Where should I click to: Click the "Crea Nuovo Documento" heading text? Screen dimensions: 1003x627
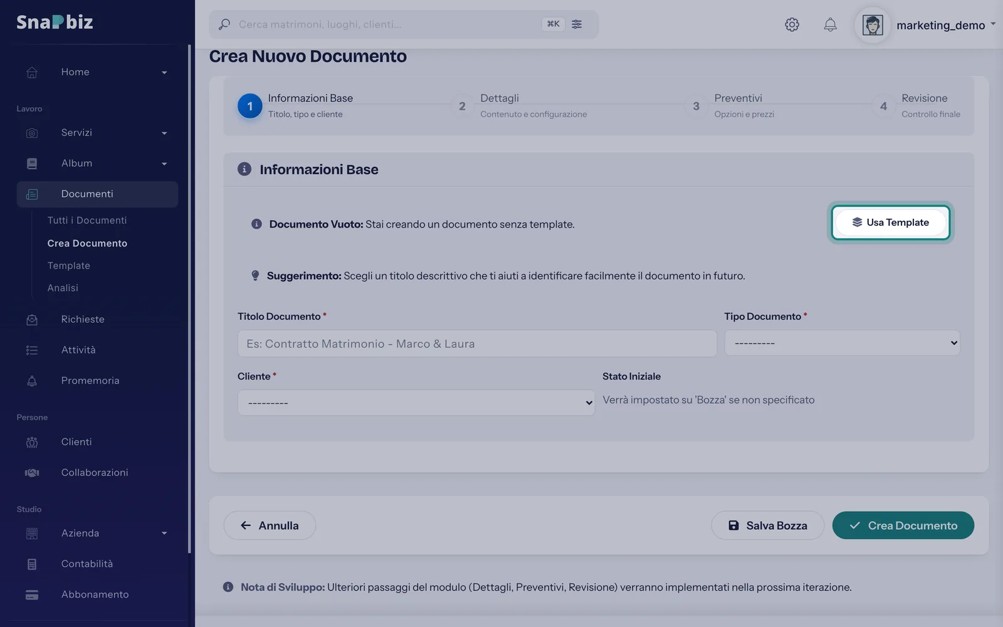point(308,56)
